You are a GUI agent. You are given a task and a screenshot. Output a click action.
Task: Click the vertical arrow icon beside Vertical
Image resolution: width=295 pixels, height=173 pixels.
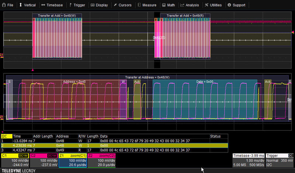(21, 5)
